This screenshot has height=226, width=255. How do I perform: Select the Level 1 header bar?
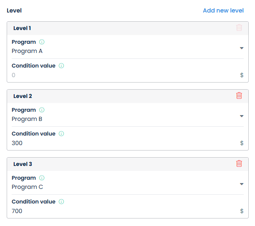(121, 28)
